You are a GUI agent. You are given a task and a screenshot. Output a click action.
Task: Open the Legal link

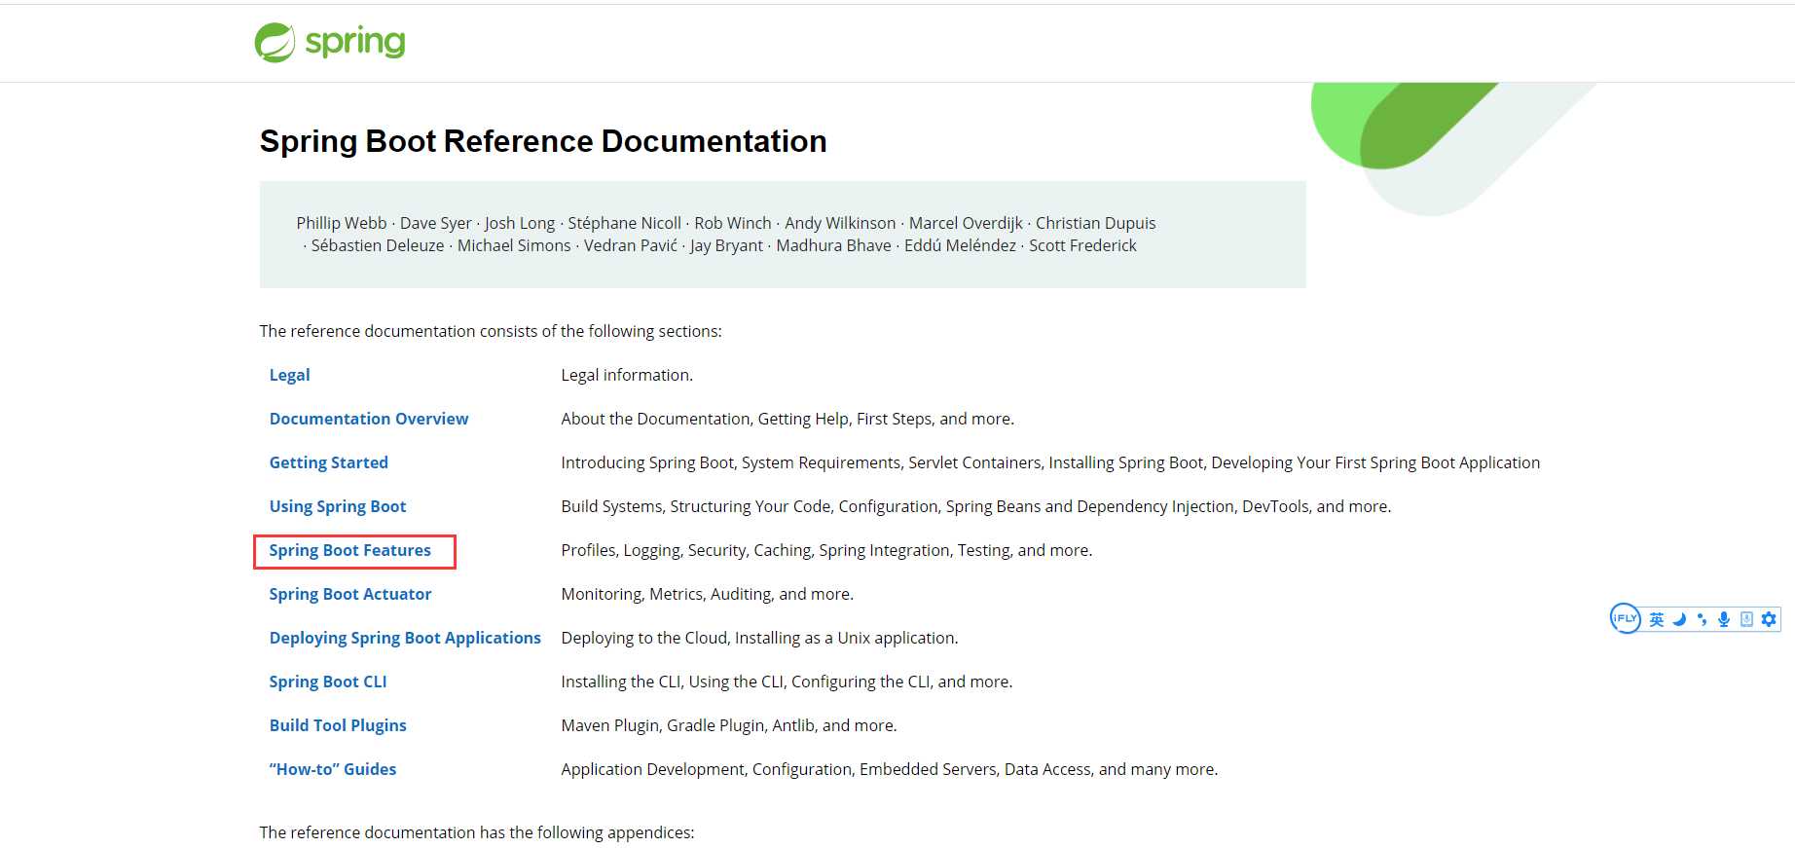pyautogui.click(x=290, y=375)
